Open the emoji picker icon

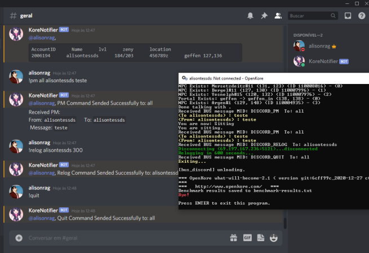click(x=274, y=238)
